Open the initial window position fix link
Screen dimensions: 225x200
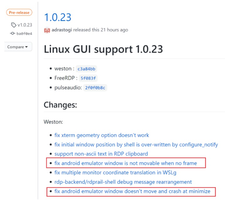[136, 145]
